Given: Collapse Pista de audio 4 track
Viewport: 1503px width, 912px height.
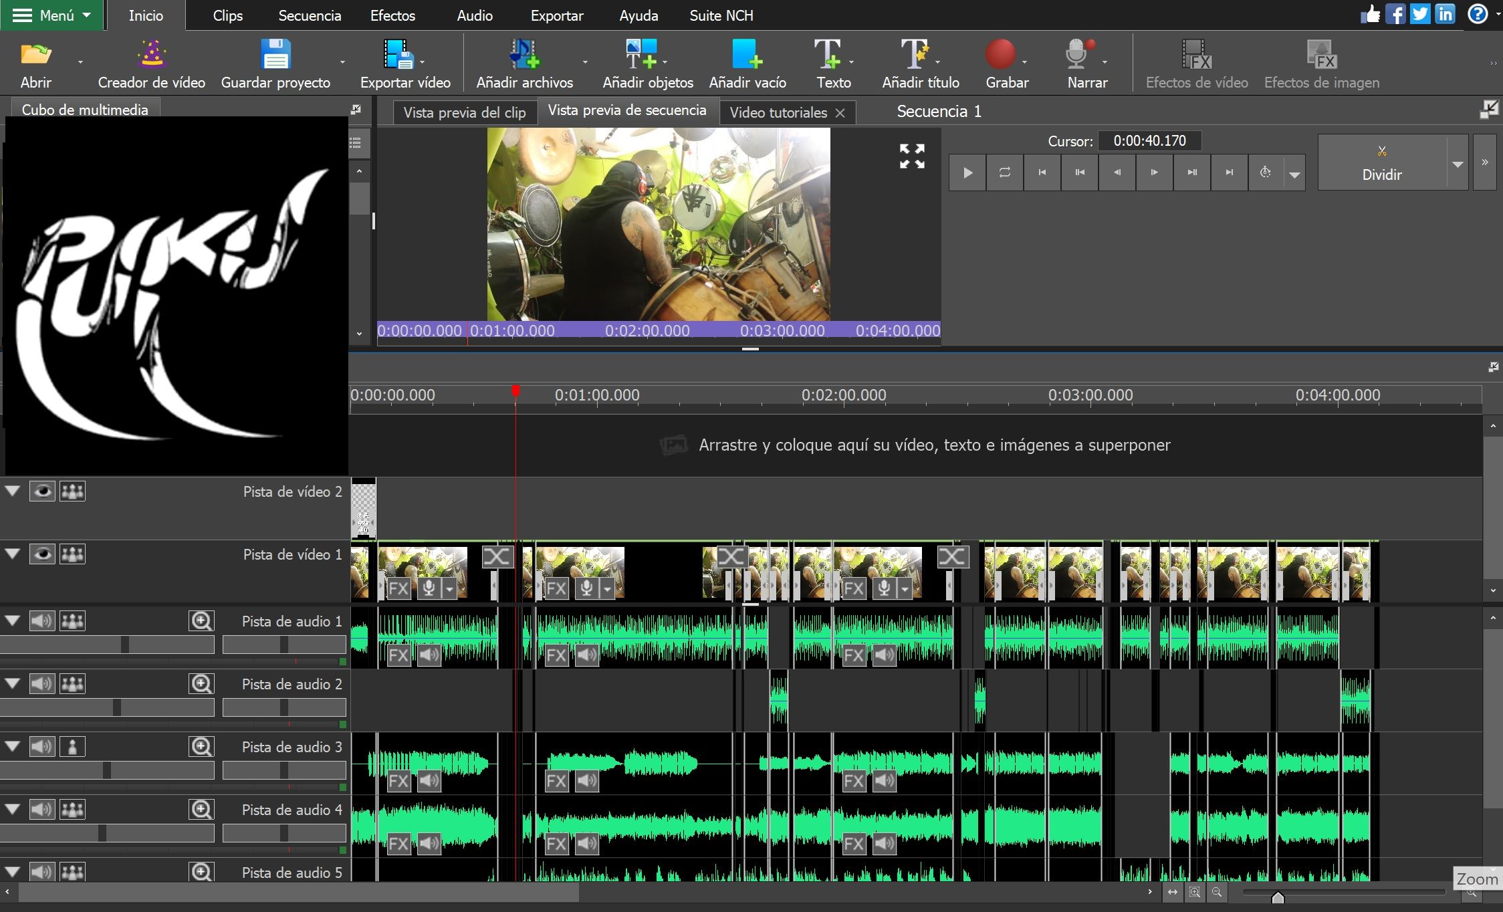Looking at the screenshot, I should click(12, 810).
